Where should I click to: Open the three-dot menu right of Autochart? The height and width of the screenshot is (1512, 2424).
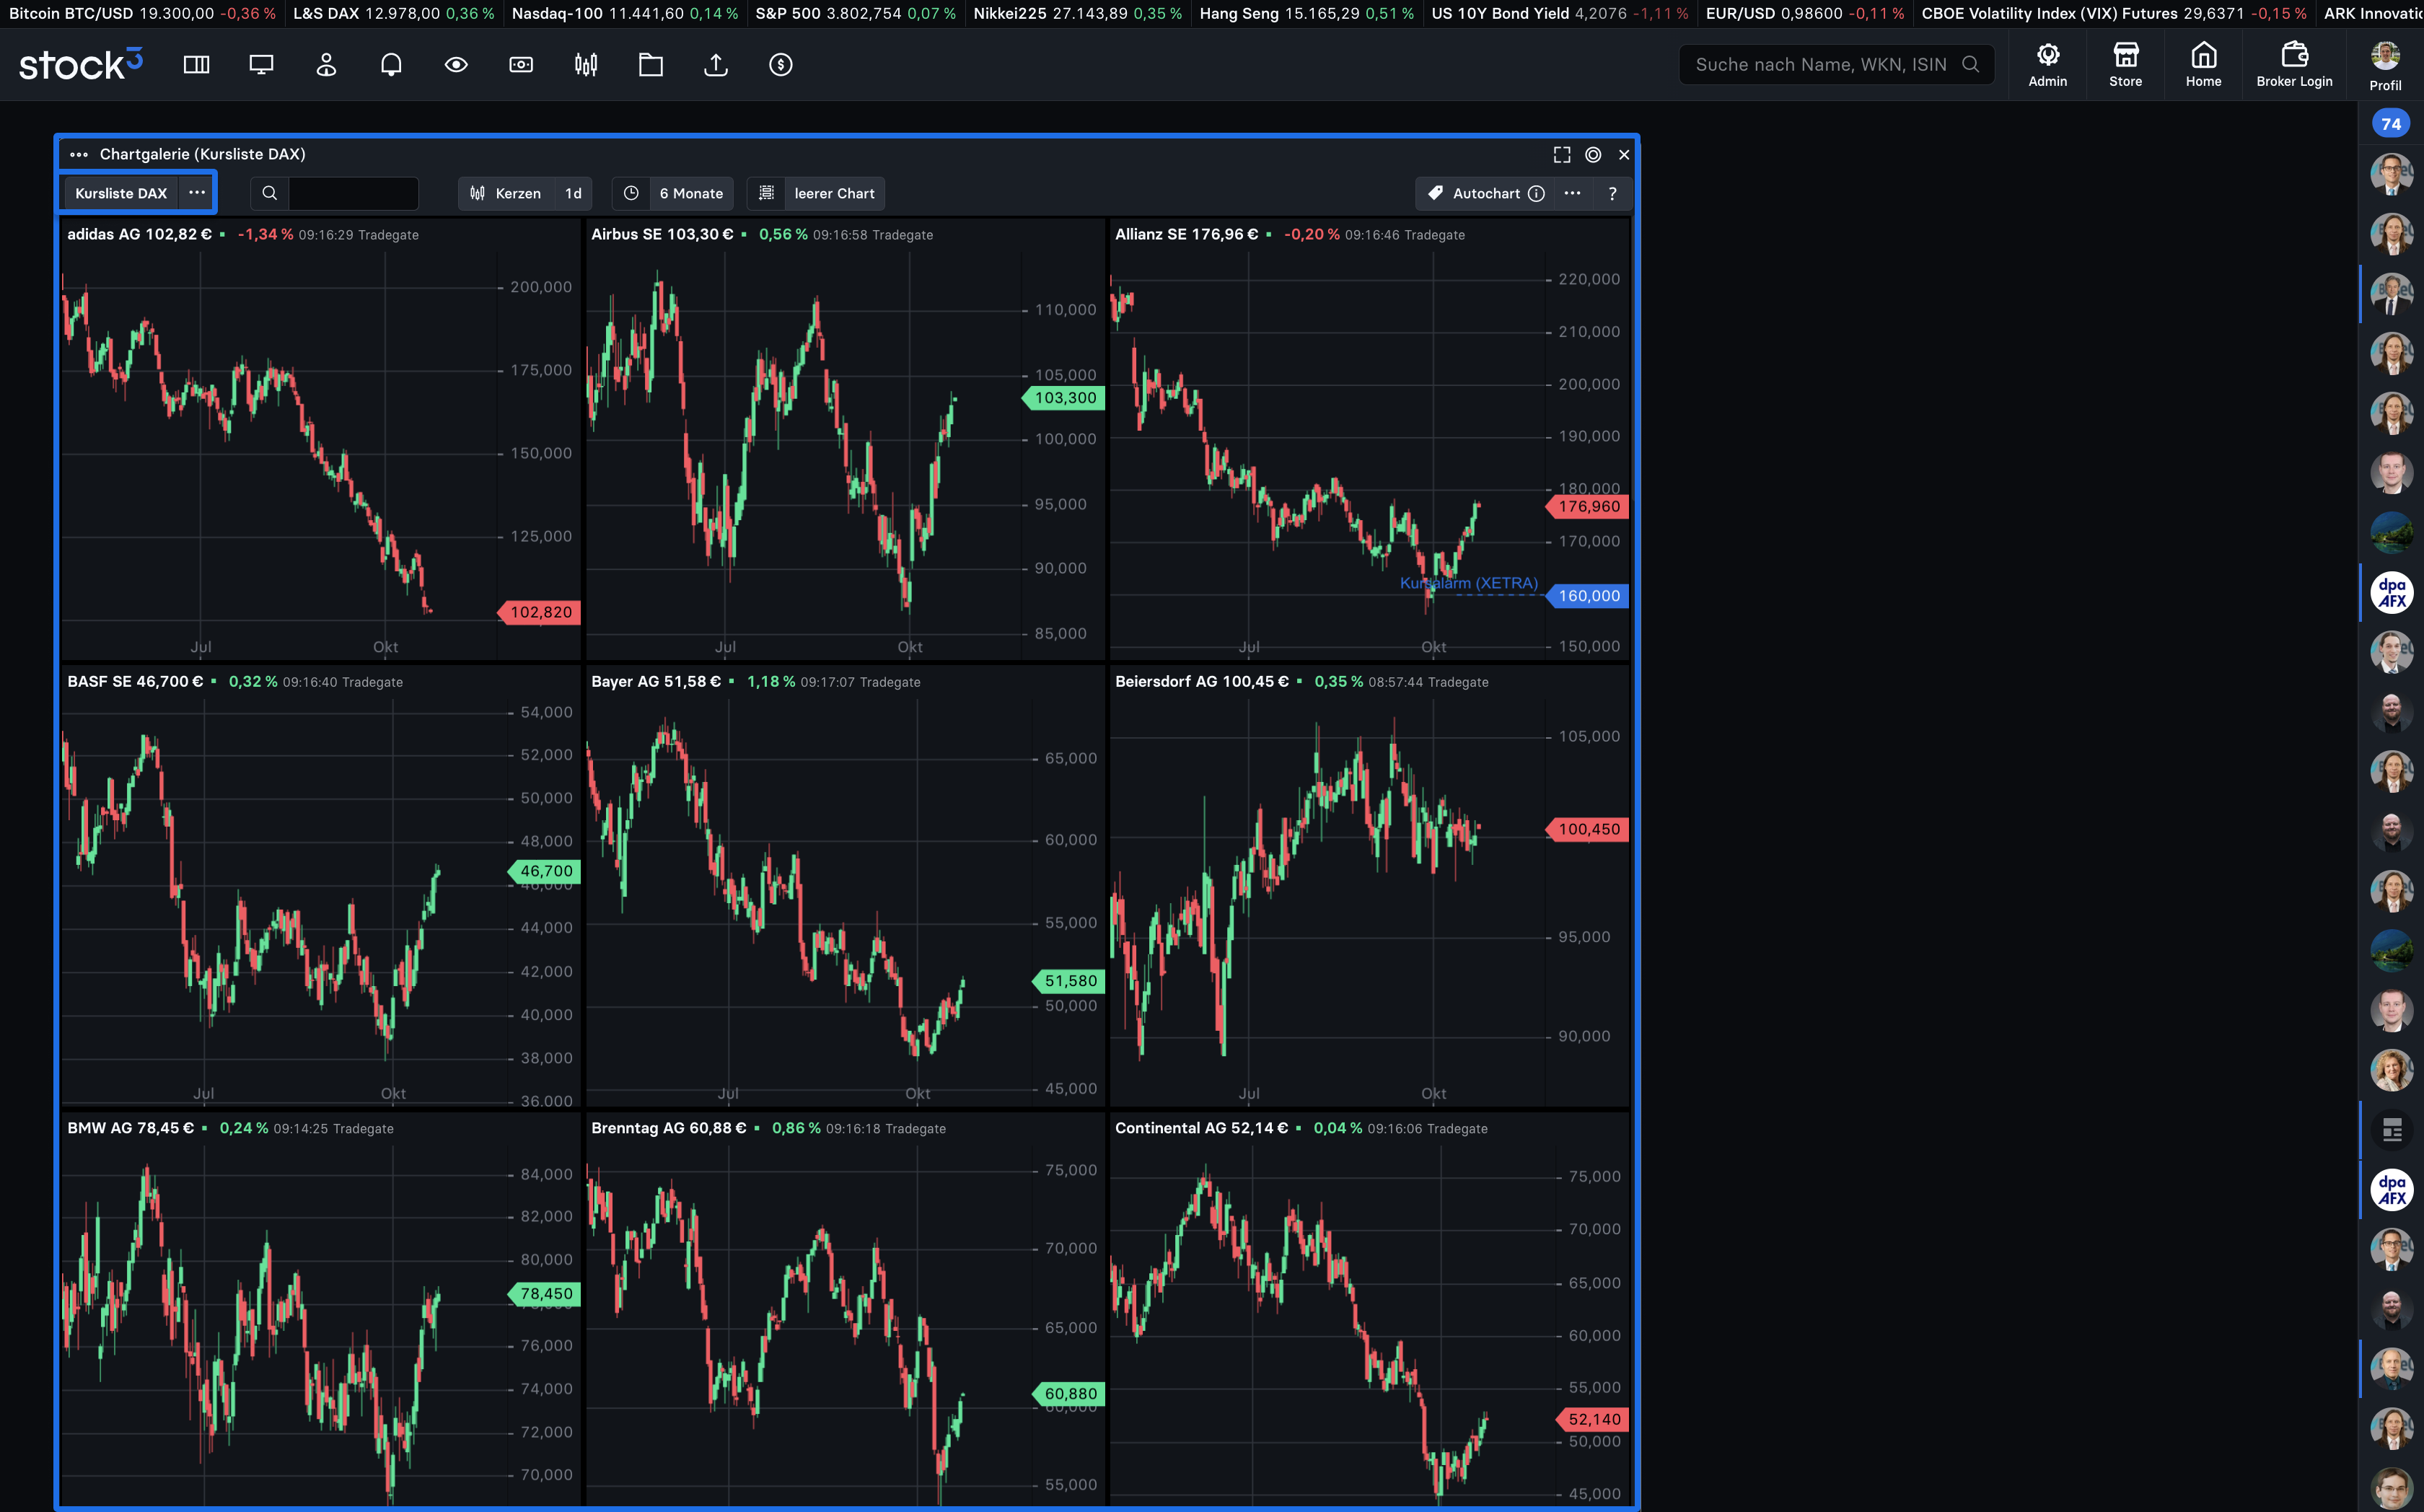coord(1572,193)
